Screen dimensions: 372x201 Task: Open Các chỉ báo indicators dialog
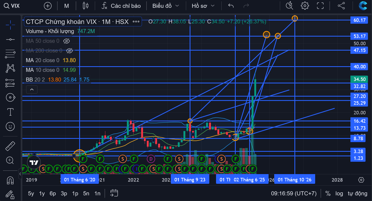coord(121,6)
